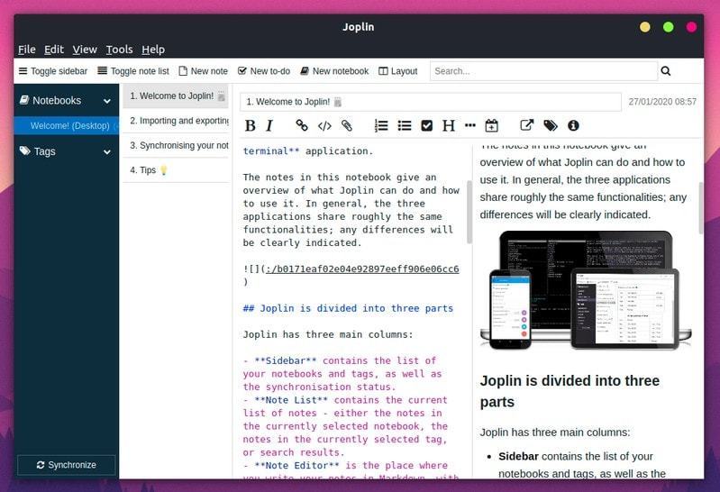The width and height of the screenshot is (720, 492).
Task: Click the Bold formatting icon
Action: [x=251, y=125]
